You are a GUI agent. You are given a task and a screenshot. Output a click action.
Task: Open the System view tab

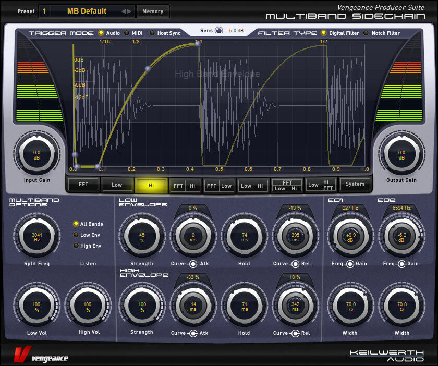click(355, 184)
